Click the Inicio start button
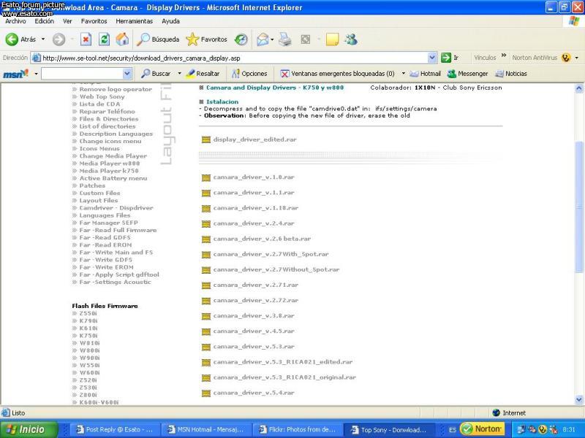 (29, 429)
